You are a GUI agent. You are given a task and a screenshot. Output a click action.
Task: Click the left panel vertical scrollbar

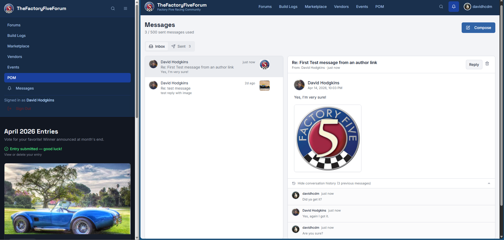(x=137, y=61)
